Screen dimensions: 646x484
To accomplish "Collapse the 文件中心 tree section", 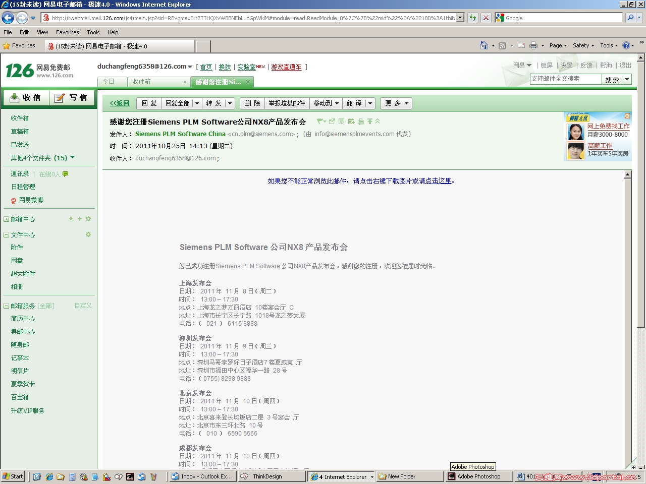I will click(6, 235).
